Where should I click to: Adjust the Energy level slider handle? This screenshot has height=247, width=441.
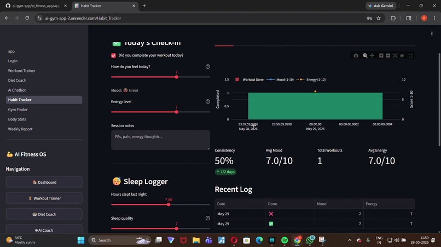point(176,112)
